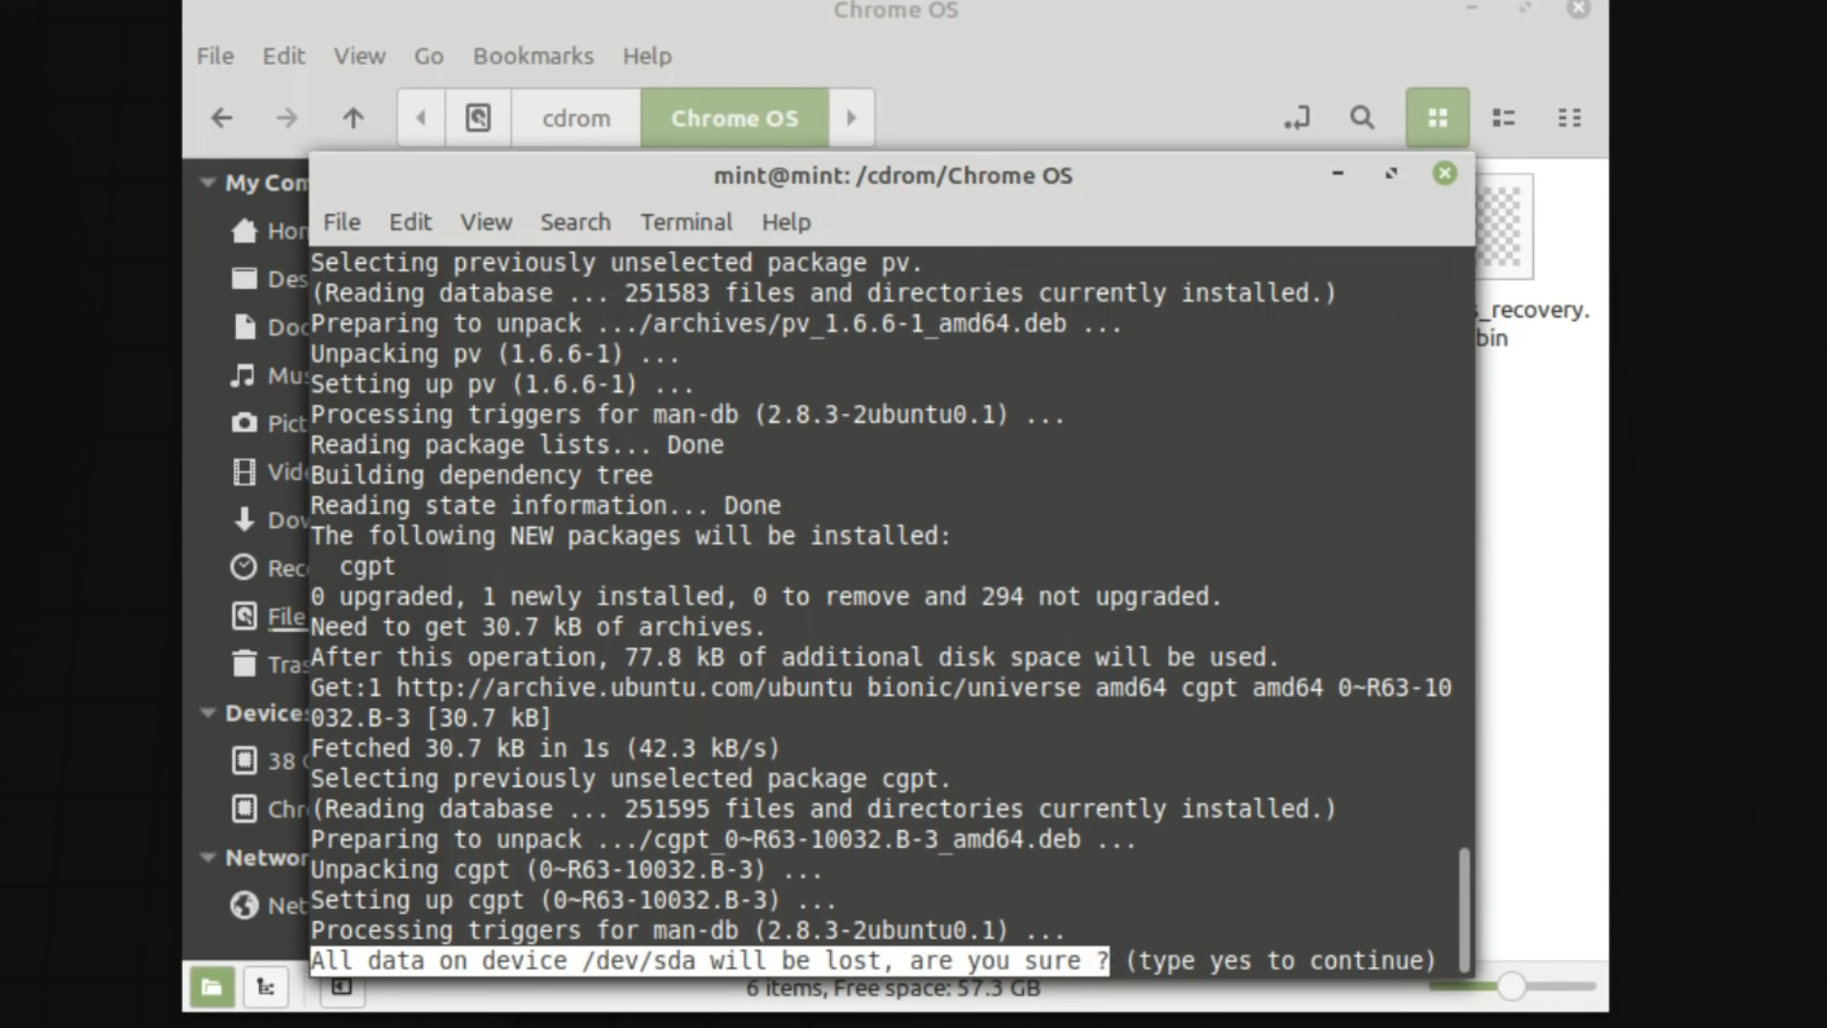1827x1028 pixels.
Task: Adjust the icon zoom slider
Action: pos(1511,986)
